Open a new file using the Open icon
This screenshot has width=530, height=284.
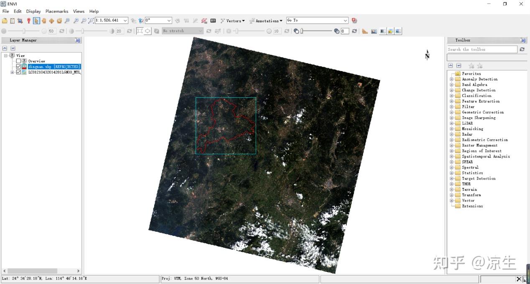point(5,20)
